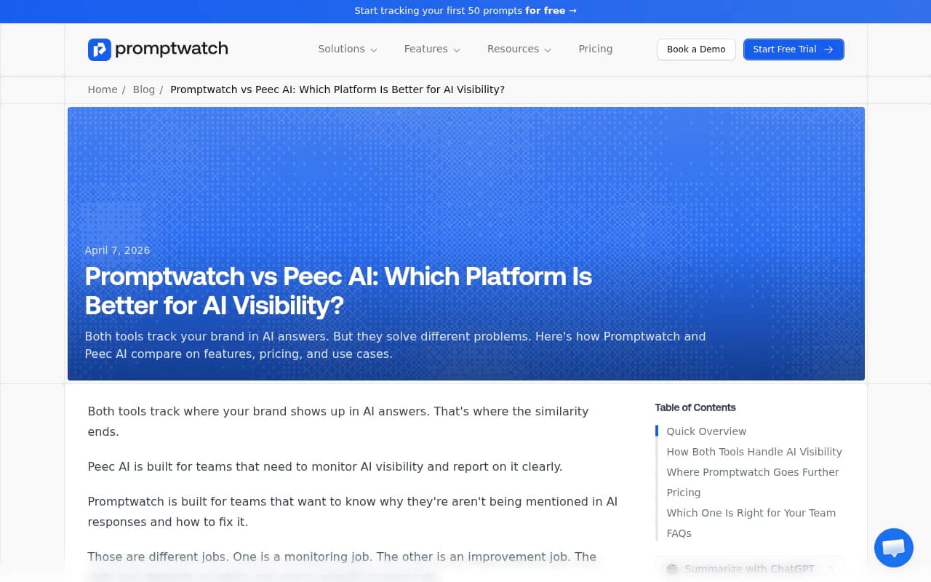Expand the Features dropdown menu
931x582 pixels.
pos(432,49)
